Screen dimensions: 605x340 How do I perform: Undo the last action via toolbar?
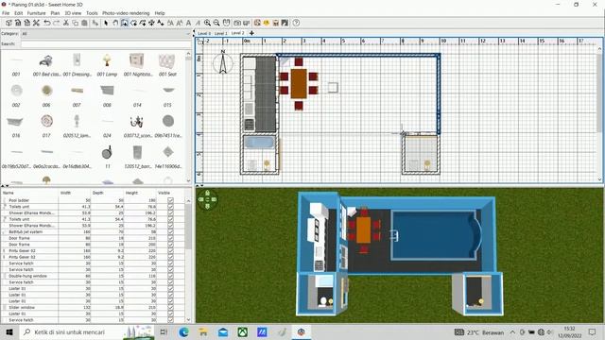(x=47, y=23)
